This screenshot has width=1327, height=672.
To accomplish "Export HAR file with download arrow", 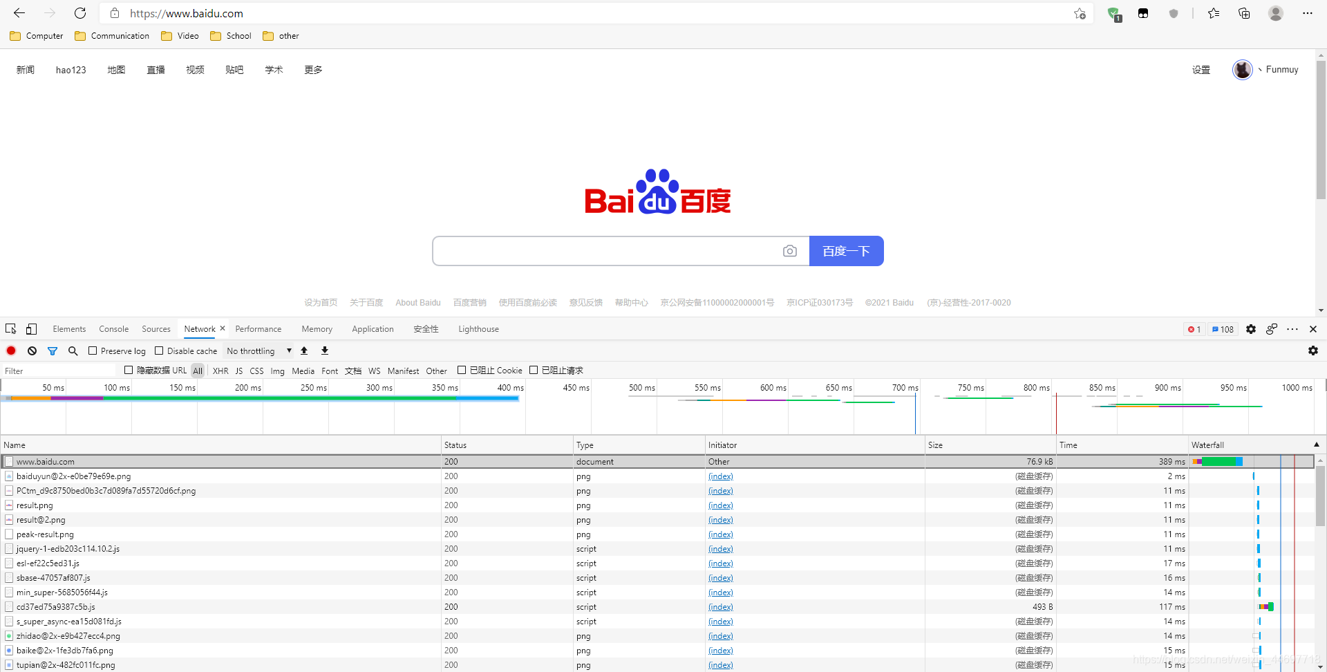I will coord(325,351).
